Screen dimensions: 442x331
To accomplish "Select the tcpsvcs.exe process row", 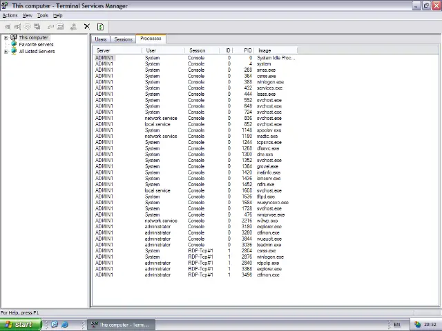I will 195,142.
